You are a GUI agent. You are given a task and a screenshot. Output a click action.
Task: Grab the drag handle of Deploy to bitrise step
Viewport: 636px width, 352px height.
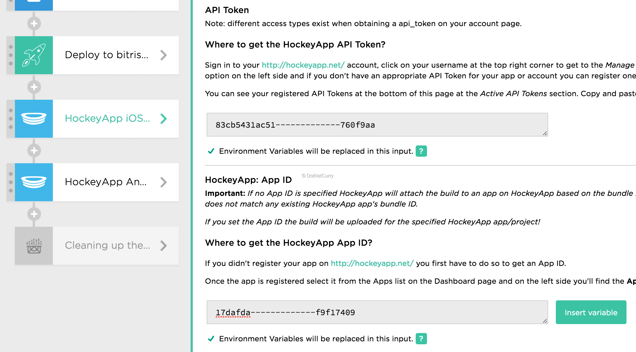(11, 55)
